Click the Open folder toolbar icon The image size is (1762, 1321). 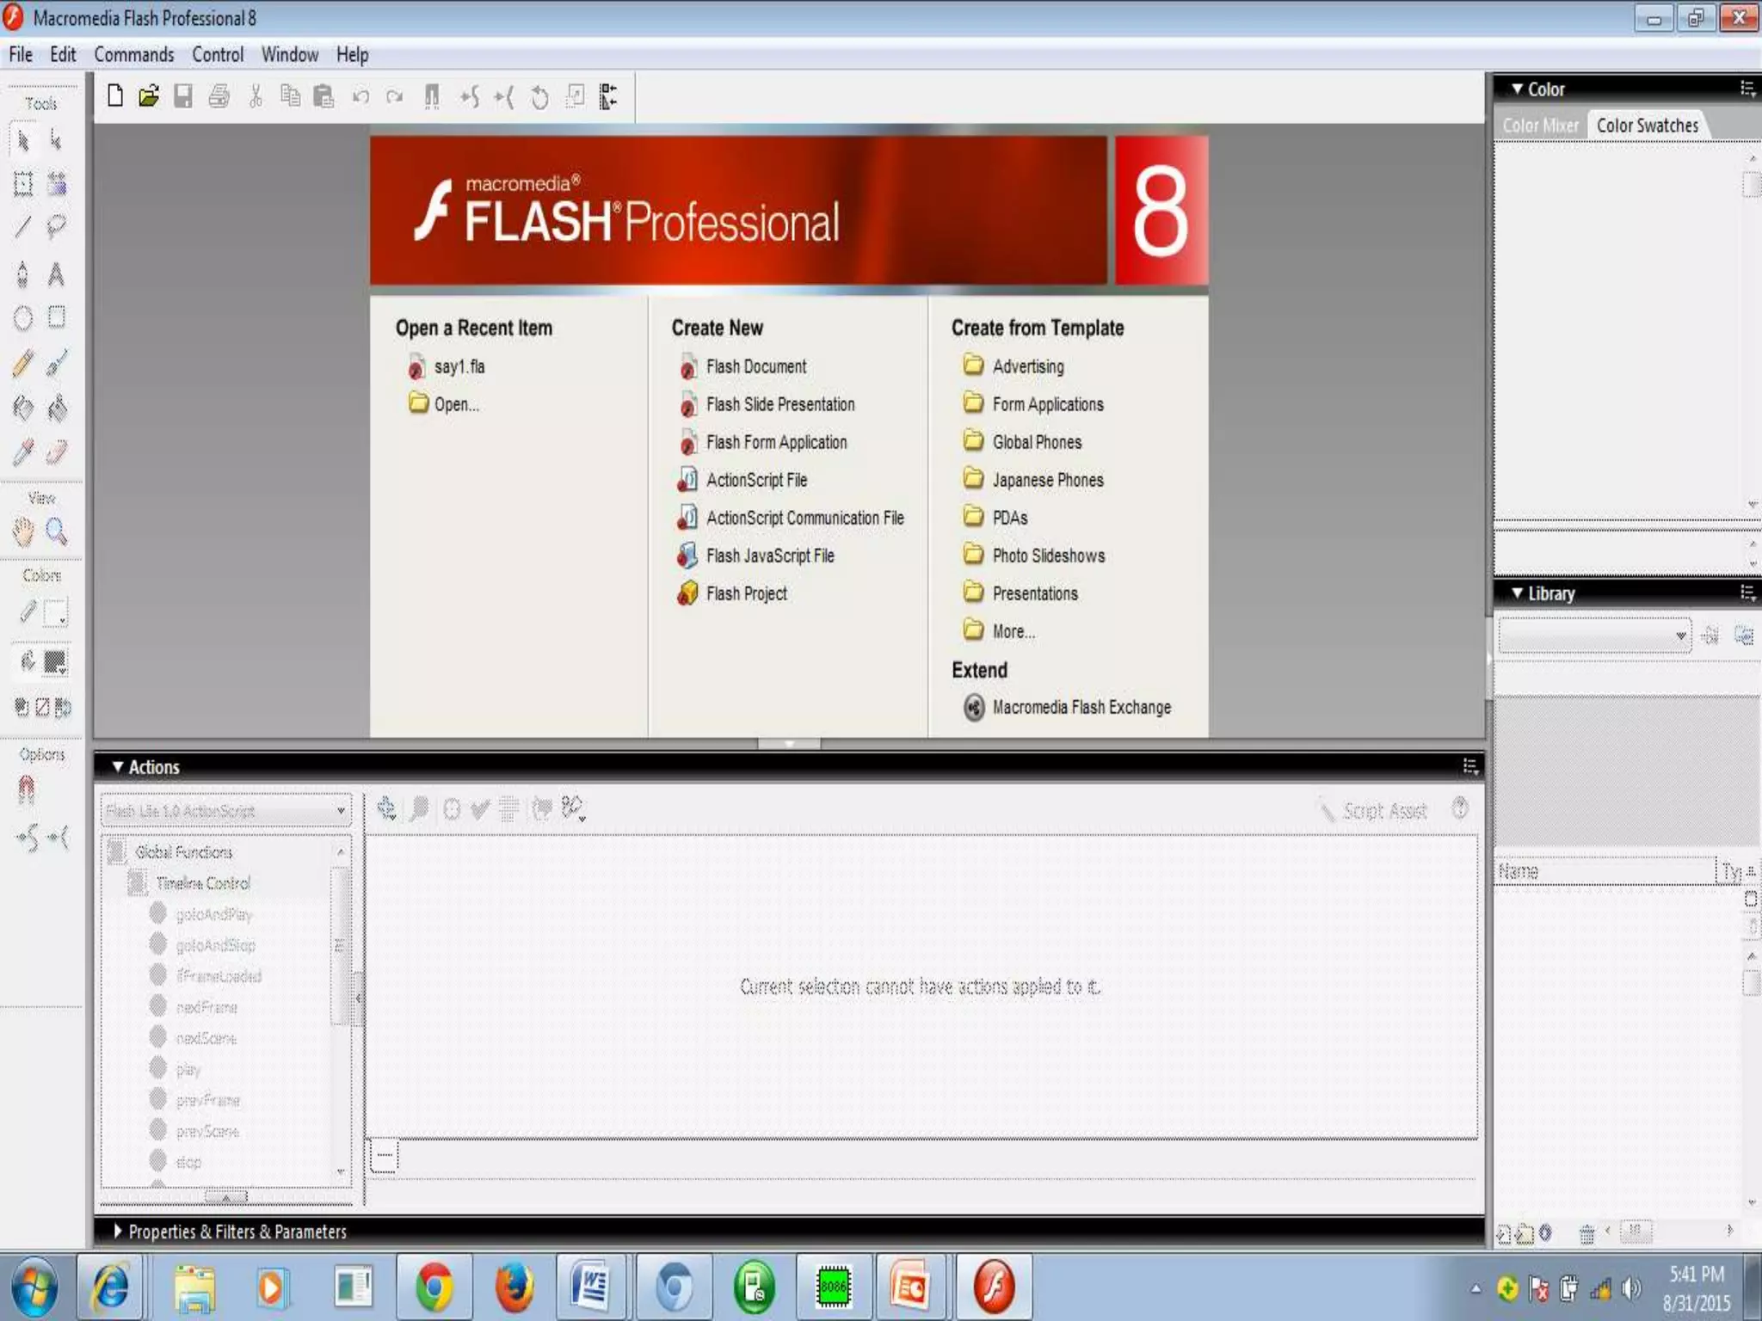(149, 96)
